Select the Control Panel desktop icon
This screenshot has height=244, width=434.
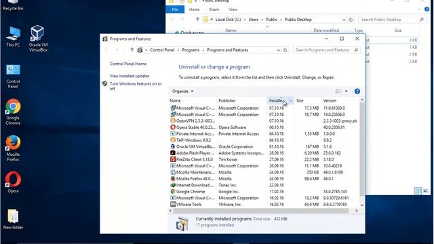(13, 77)
